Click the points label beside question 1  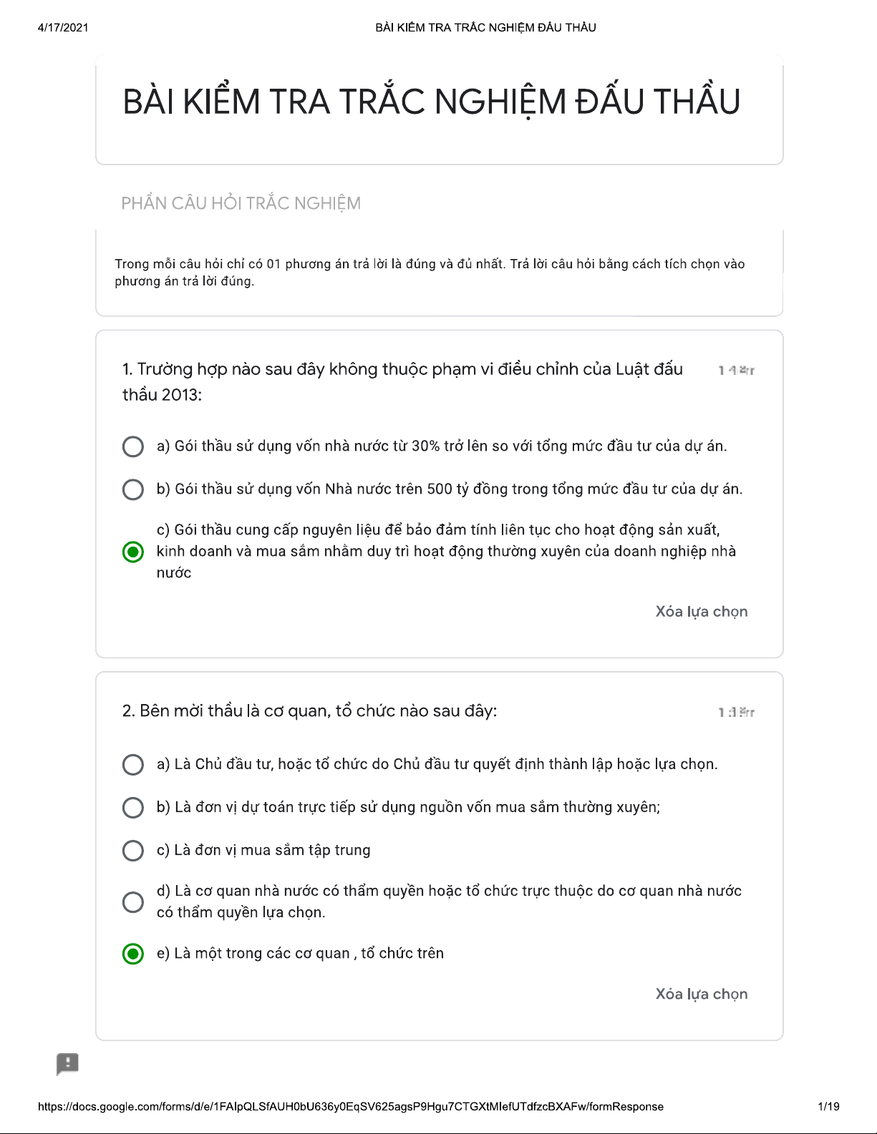[x=736, y=370]
